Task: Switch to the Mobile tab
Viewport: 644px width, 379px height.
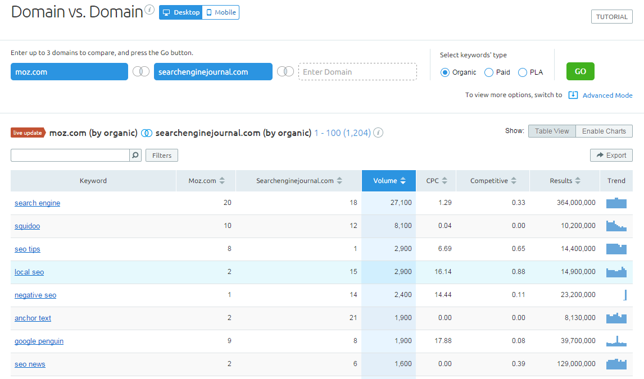Action: pyautogui.click(x=221, y=12)
